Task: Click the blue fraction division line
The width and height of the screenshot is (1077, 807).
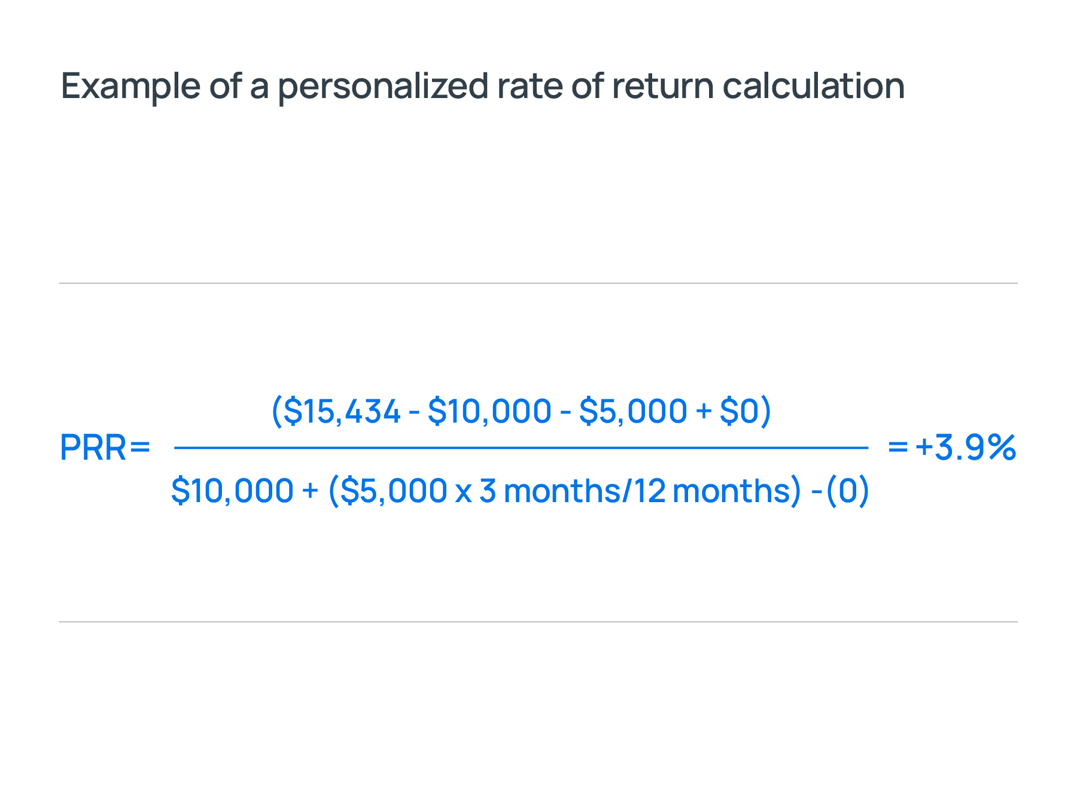Action: (x=521, y=447)
